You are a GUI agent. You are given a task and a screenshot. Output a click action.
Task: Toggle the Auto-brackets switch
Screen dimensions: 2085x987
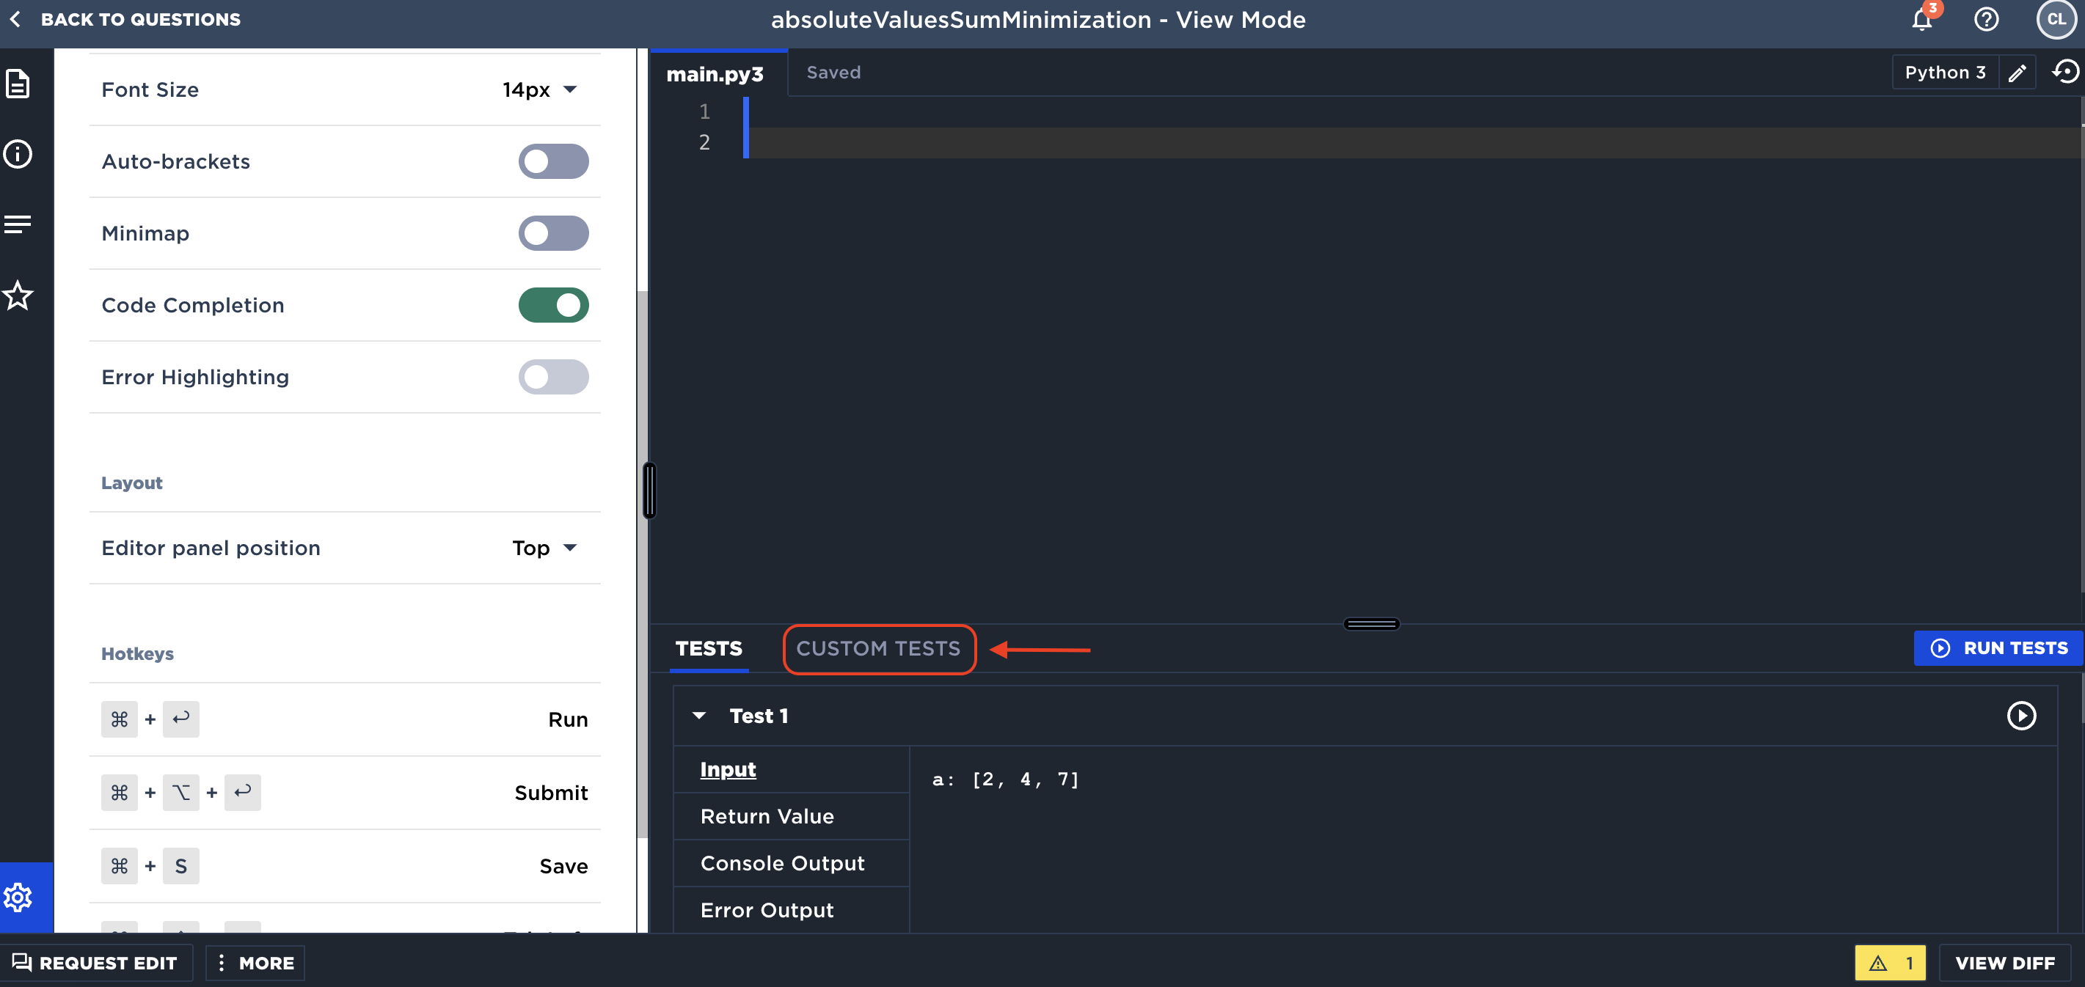pos(554,161)
